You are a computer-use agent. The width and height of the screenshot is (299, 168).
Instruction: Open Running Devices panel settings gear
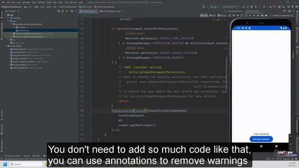pyautogui.click(x=290, y=11)
